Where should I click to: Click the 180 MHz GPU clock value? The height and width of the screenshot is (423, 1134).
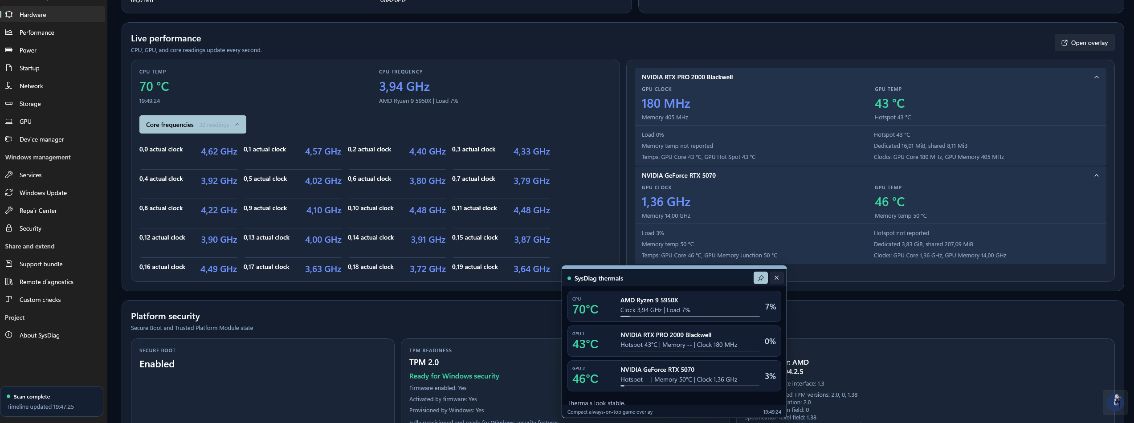665,103
